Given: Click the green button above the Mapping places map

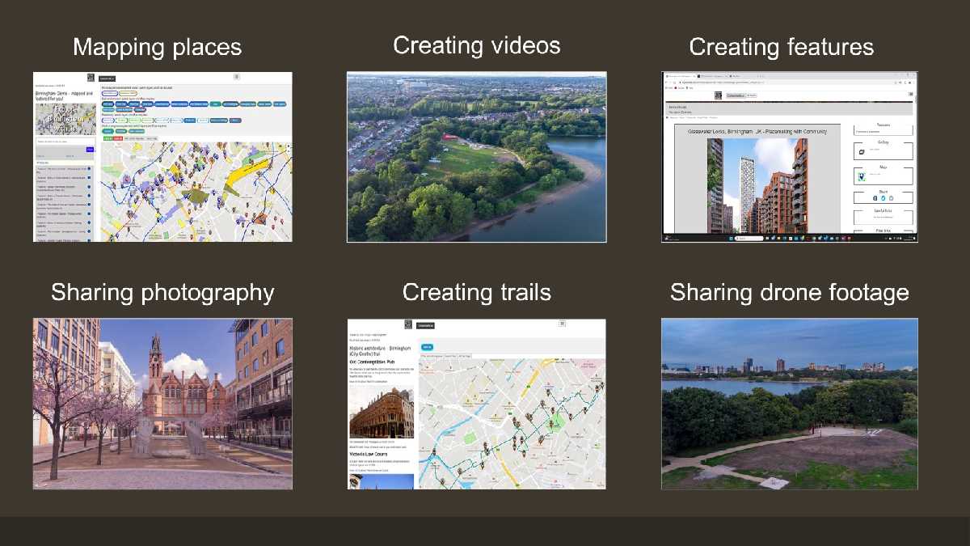Looking at the screenshot, I should click(108, 138).
